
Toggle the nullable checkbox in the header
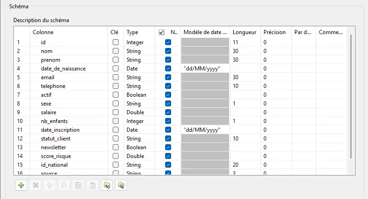161,32
